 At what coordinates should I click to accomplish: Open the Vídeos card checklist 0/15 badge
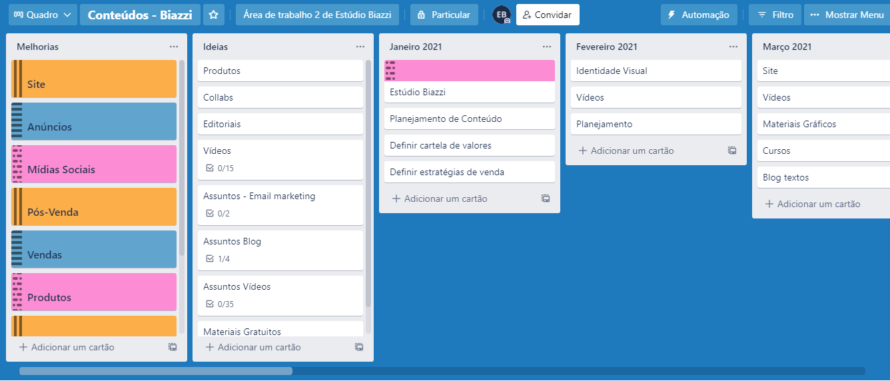[x=221, y=169]
